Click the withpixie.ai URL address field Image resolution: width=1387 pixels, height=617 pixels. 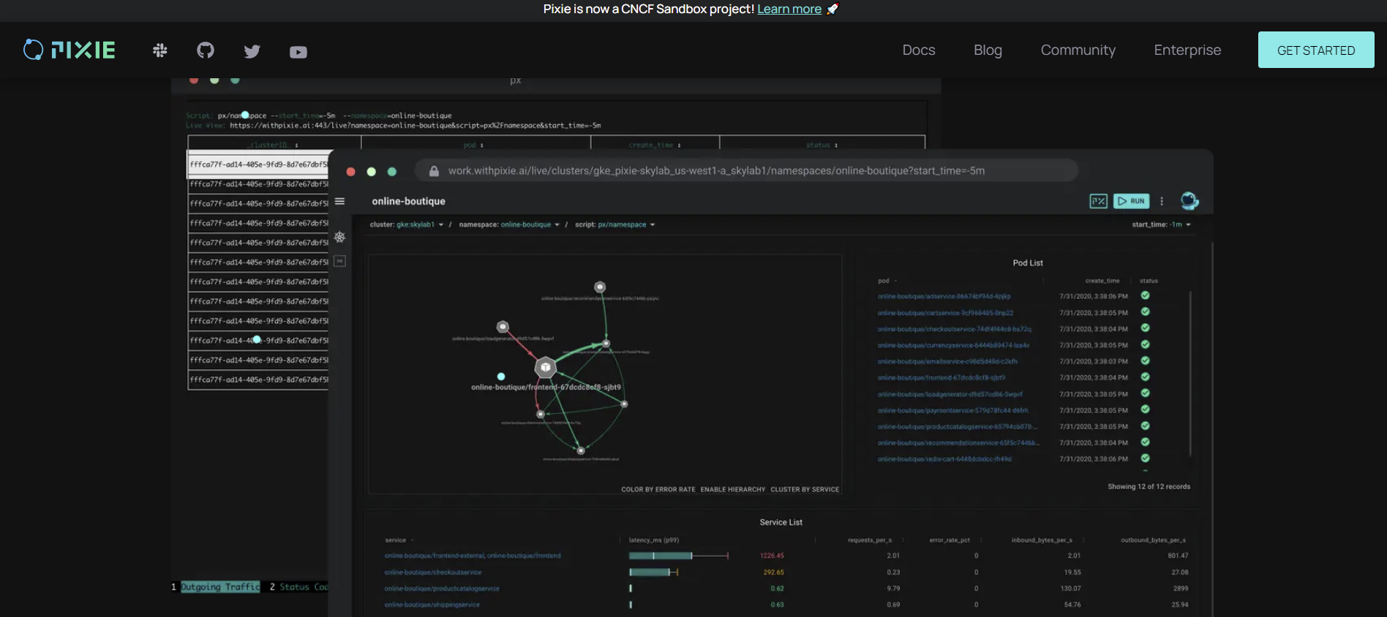pyautogui.click(x=746, y=170)
